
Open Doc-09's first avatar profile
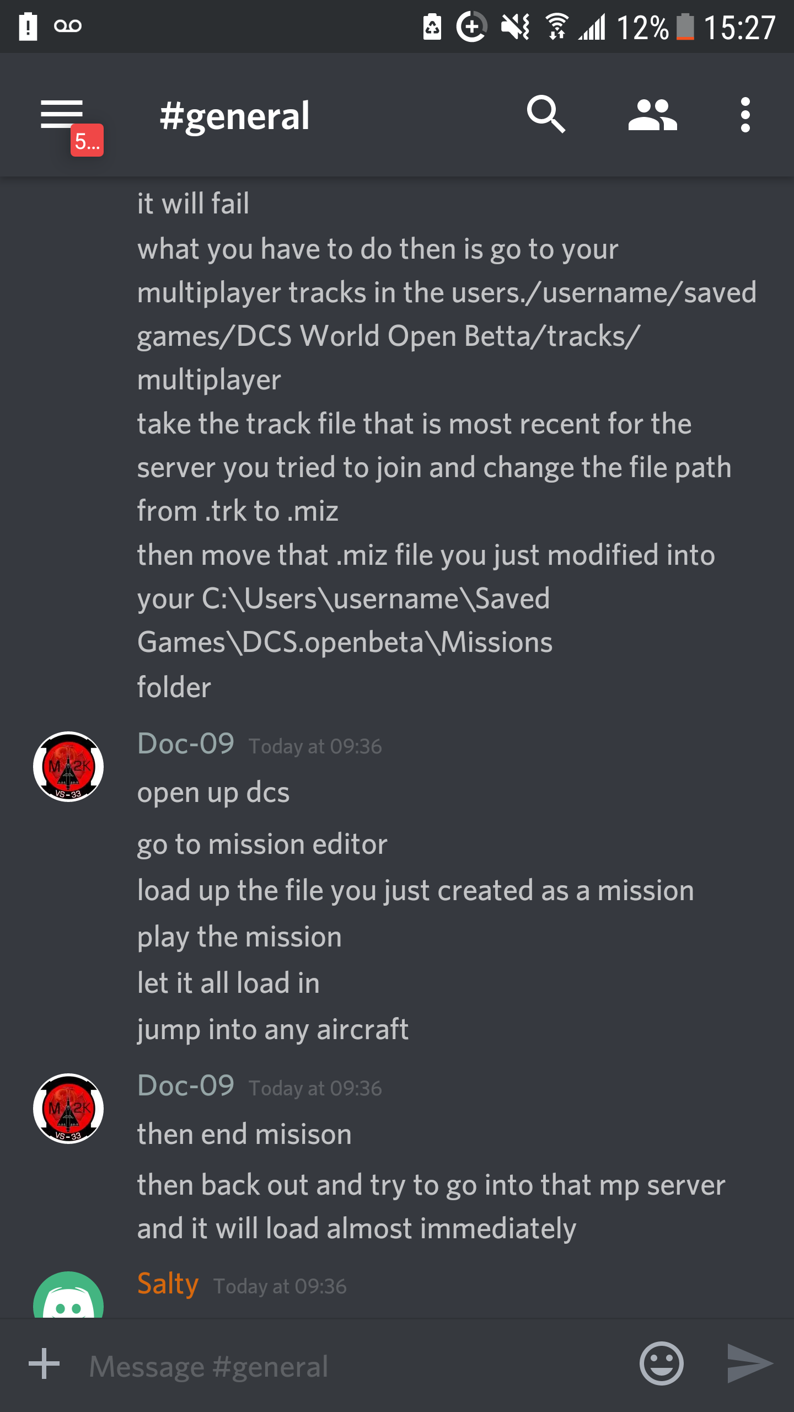click(x=68, y=767)
